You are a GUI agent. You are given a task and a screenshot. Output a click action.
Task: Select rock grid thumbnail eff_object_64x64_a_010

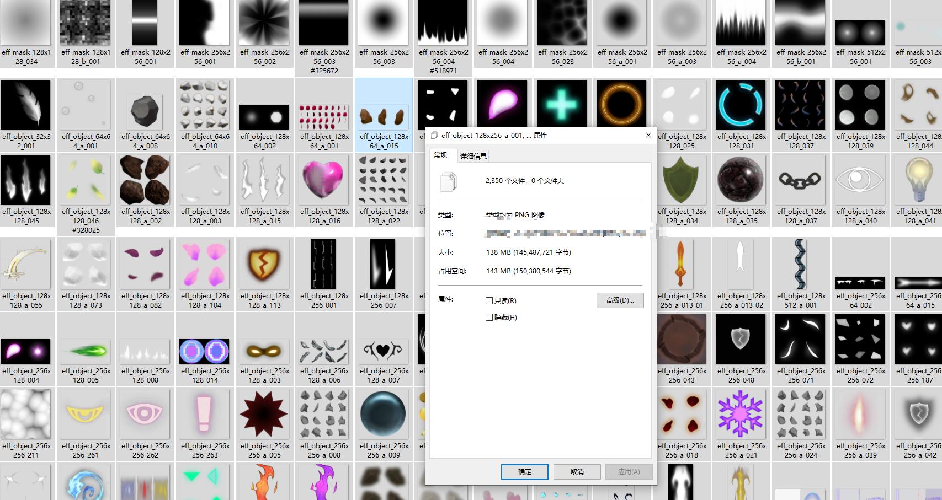point(205,105)
